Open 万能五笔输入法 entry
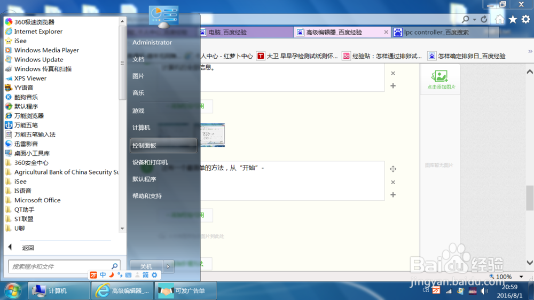 point(30,135)
